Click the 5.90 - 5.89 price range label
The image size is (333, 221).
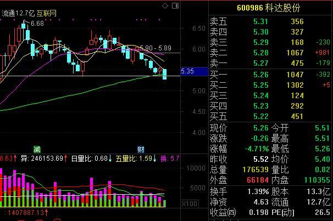coord(156,48)
